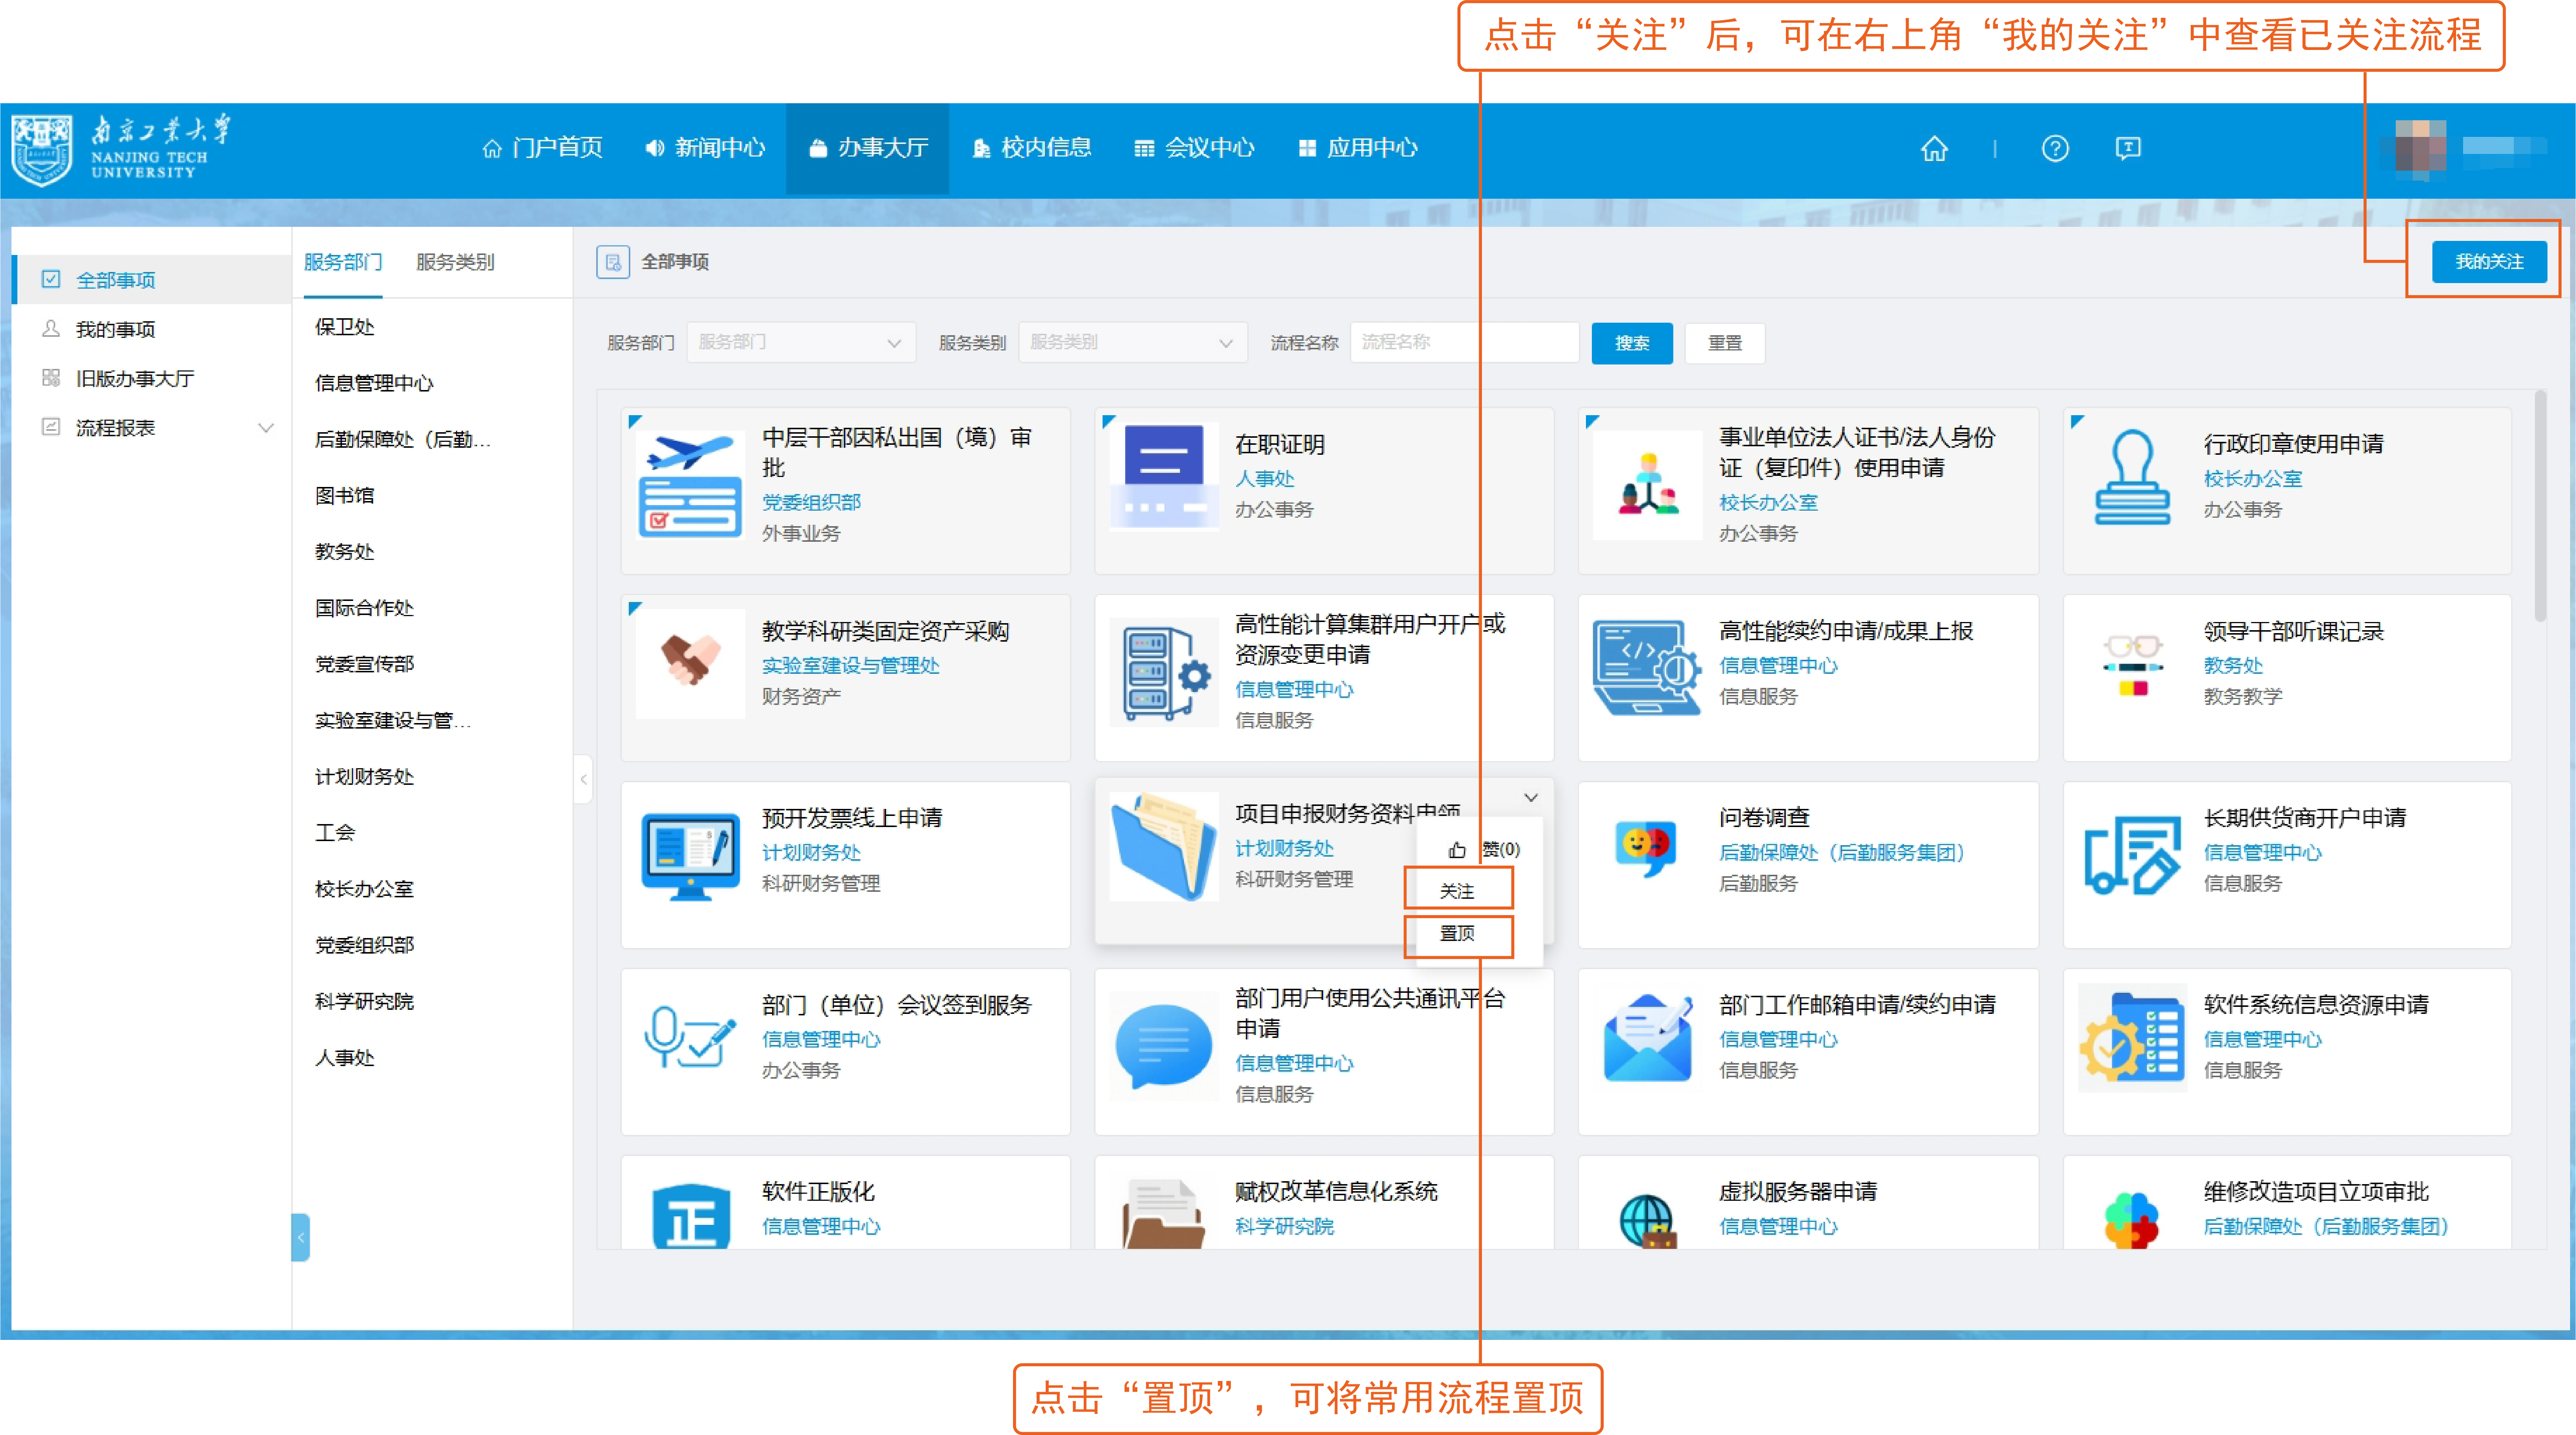Click the puzzle icon for 维修改造项目立项审批

tap(2132, 1220)
